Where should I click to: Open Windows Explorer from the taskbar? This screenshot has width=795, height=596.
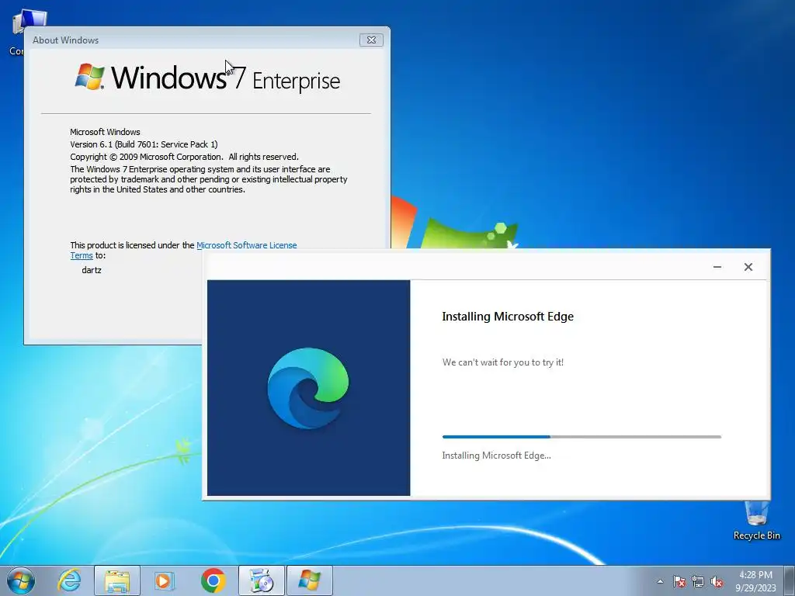coord(116,580)
